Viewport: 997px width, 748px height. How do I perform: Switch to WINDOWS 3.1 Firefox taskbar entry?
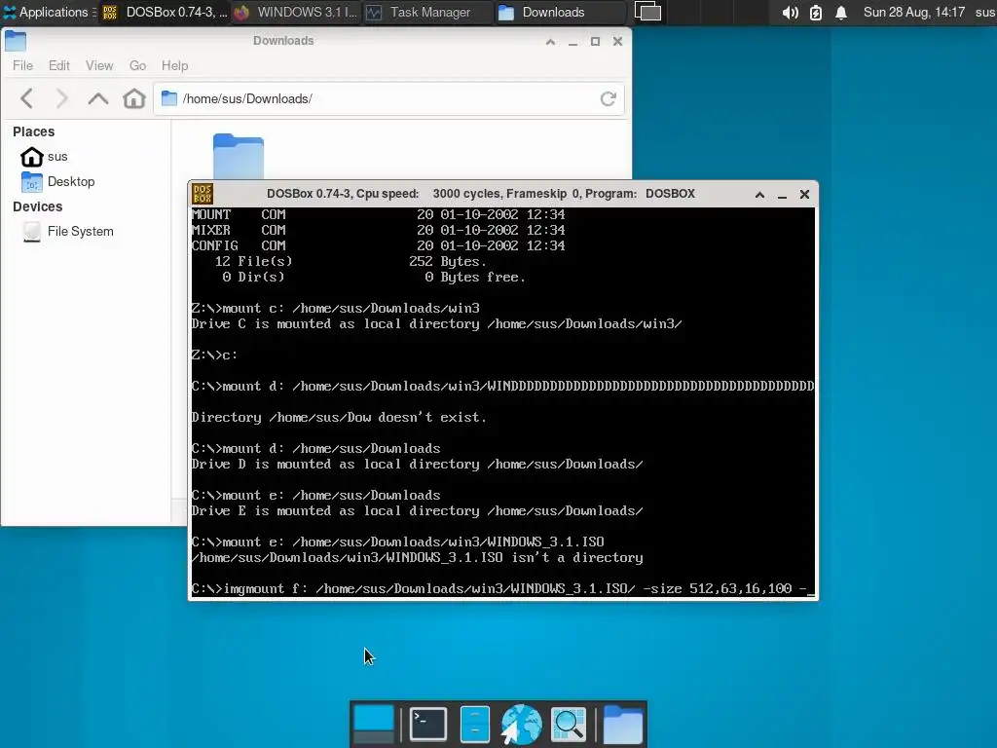(296, 12)
